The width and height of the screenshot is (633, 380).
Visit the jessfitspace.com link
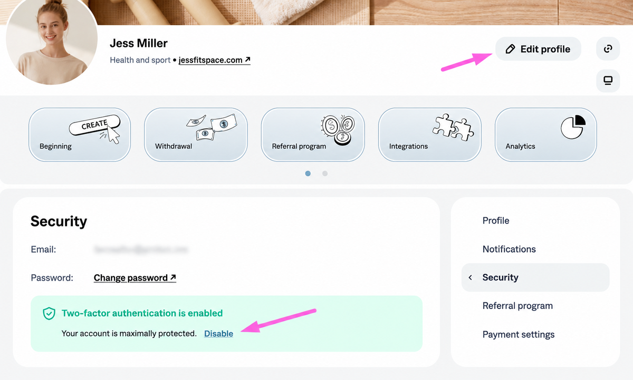pyautogui.click(x=215, y=60)
